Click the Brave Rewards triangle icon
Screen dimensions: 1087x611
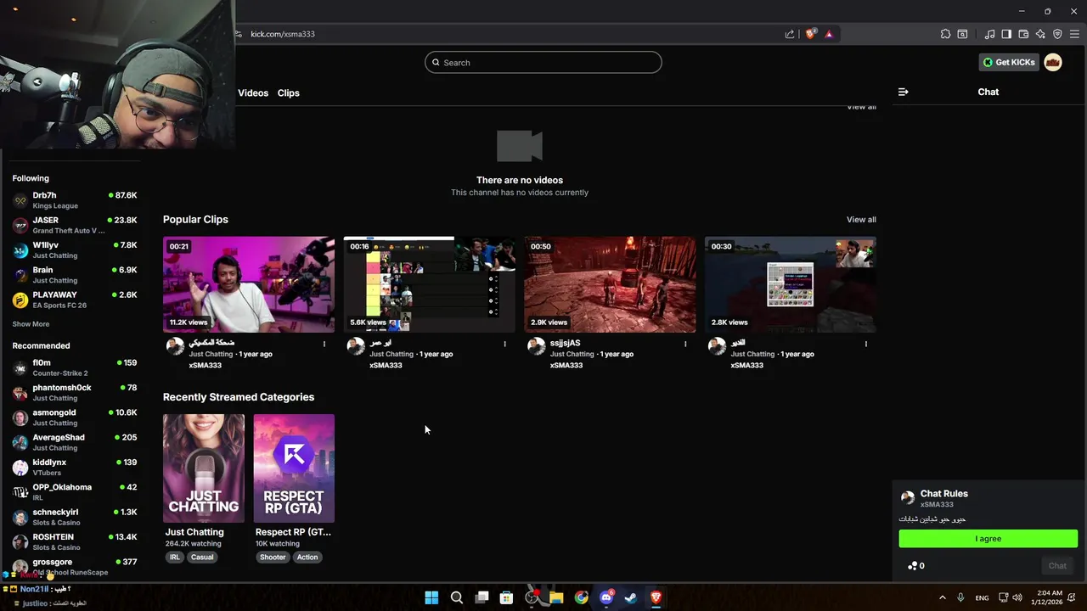pyautogui.click(x=829, y=34)
